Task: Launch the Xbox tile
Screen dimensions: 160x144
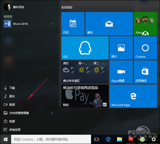Action: click(145, 24)
